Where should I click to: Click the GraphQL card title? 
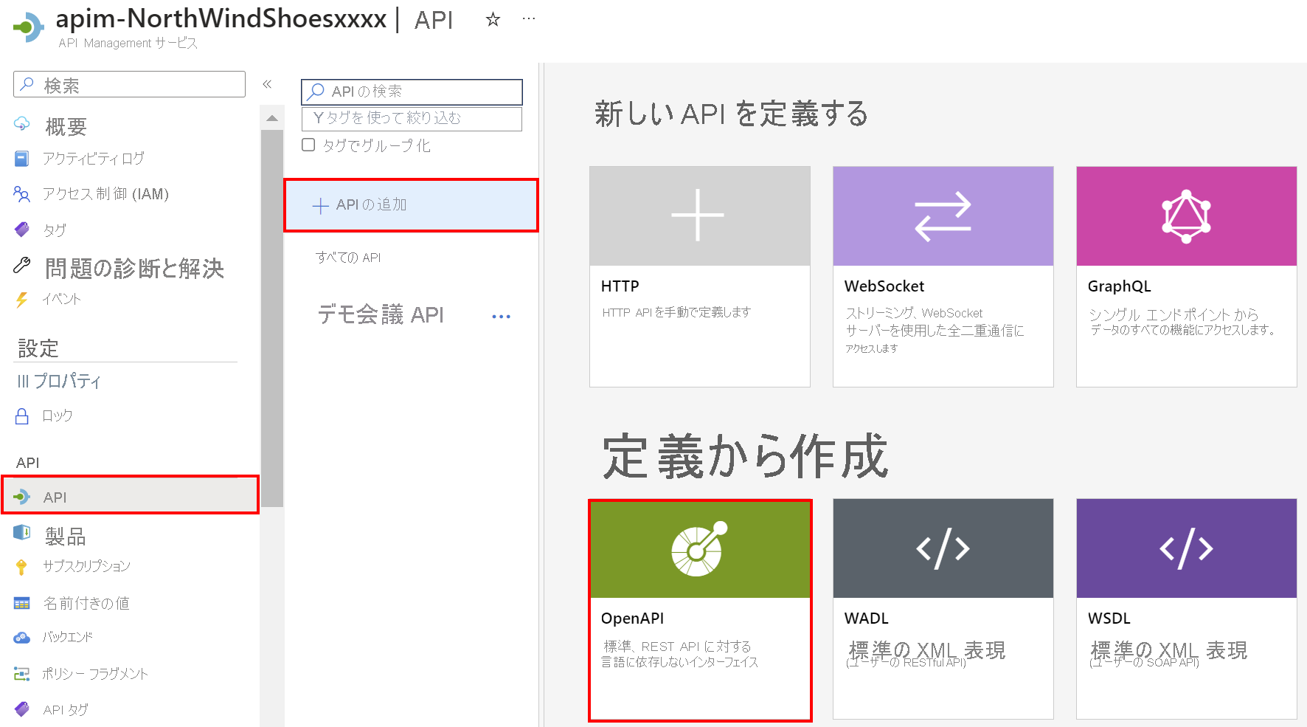(x=1120, y=286)
